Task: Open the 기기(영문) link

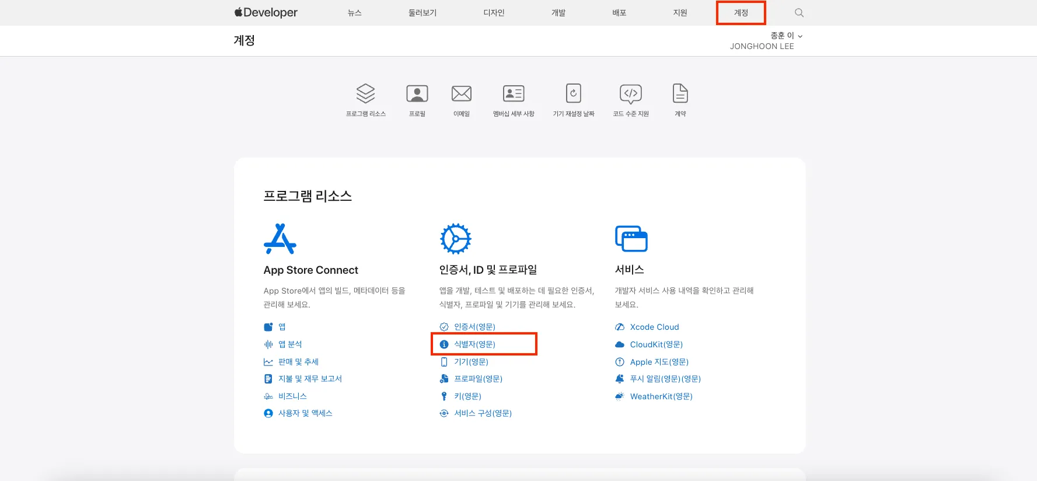Action: 471,362
